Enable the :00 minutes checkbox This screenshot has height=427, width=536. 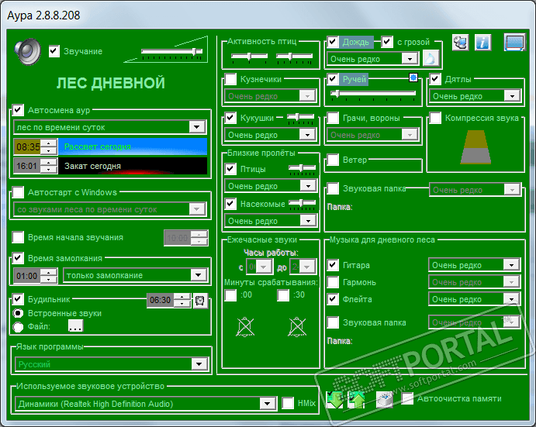pyautogui.click(x=230, y=294)
